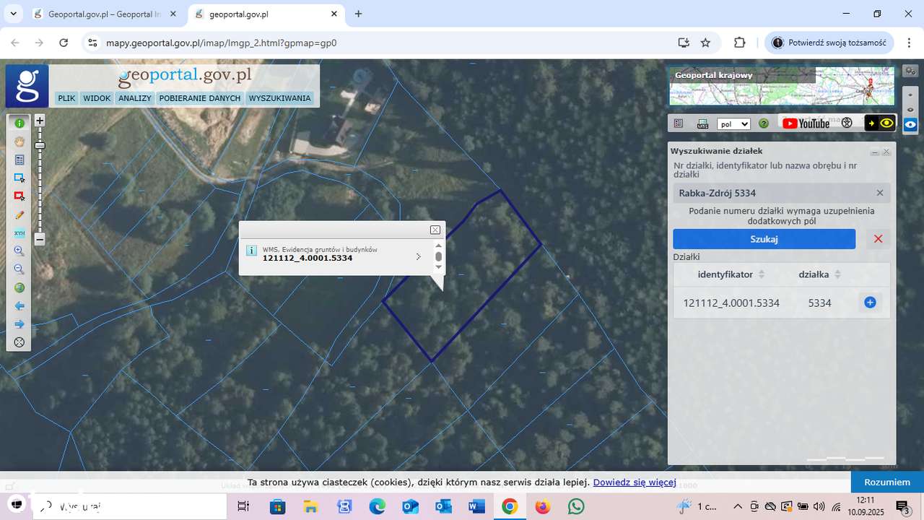
Task: Open Word from the taskbar
Action: pyautogui.click(x=476, y=507)
